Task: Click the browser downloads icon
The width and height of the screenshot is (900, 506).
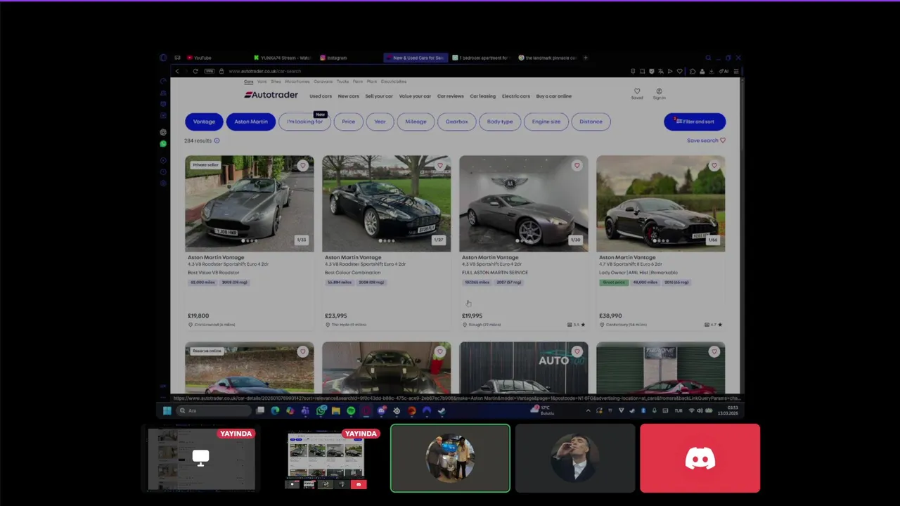Action: click(x=712, y=71)
